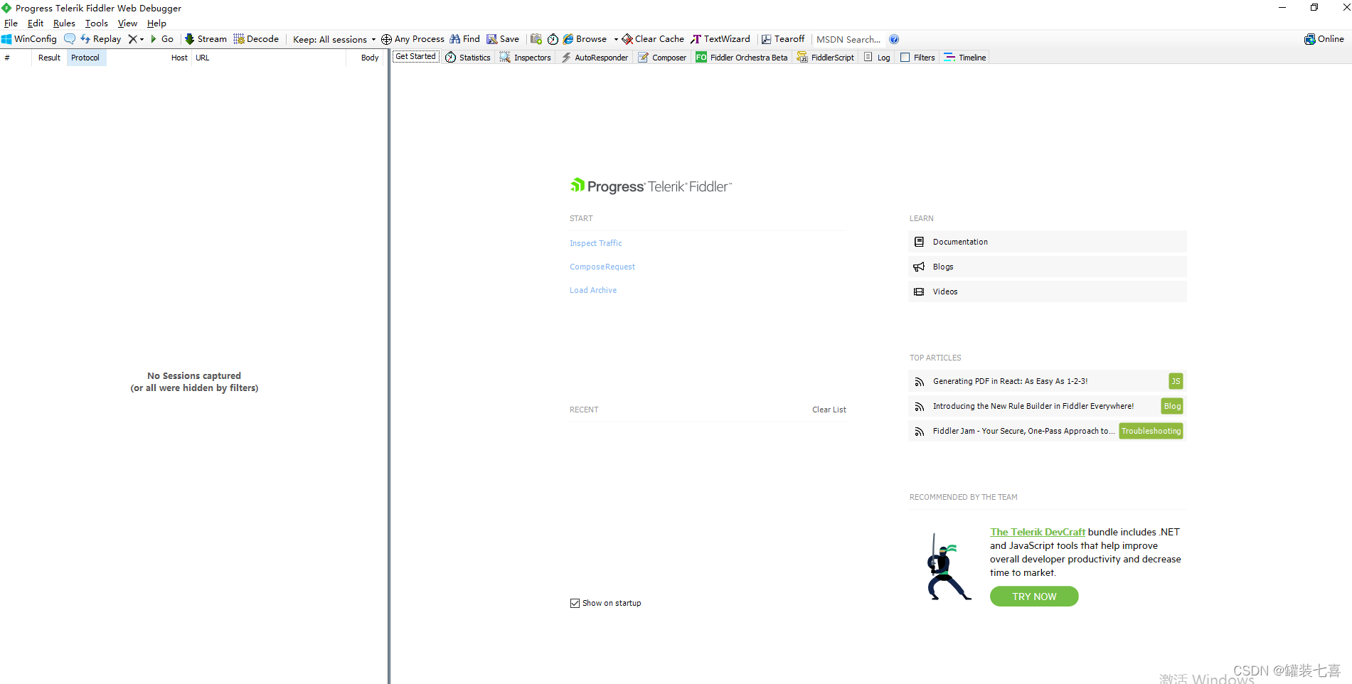This screenshot has width=1352, height=684.
Task: Switch to the Statistics tab
Action: [468, 58]
